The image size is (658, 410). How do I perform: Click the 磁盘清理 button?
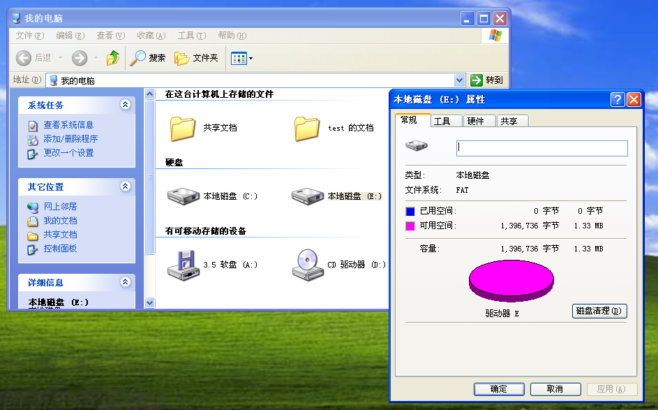(x=598, y=311)
